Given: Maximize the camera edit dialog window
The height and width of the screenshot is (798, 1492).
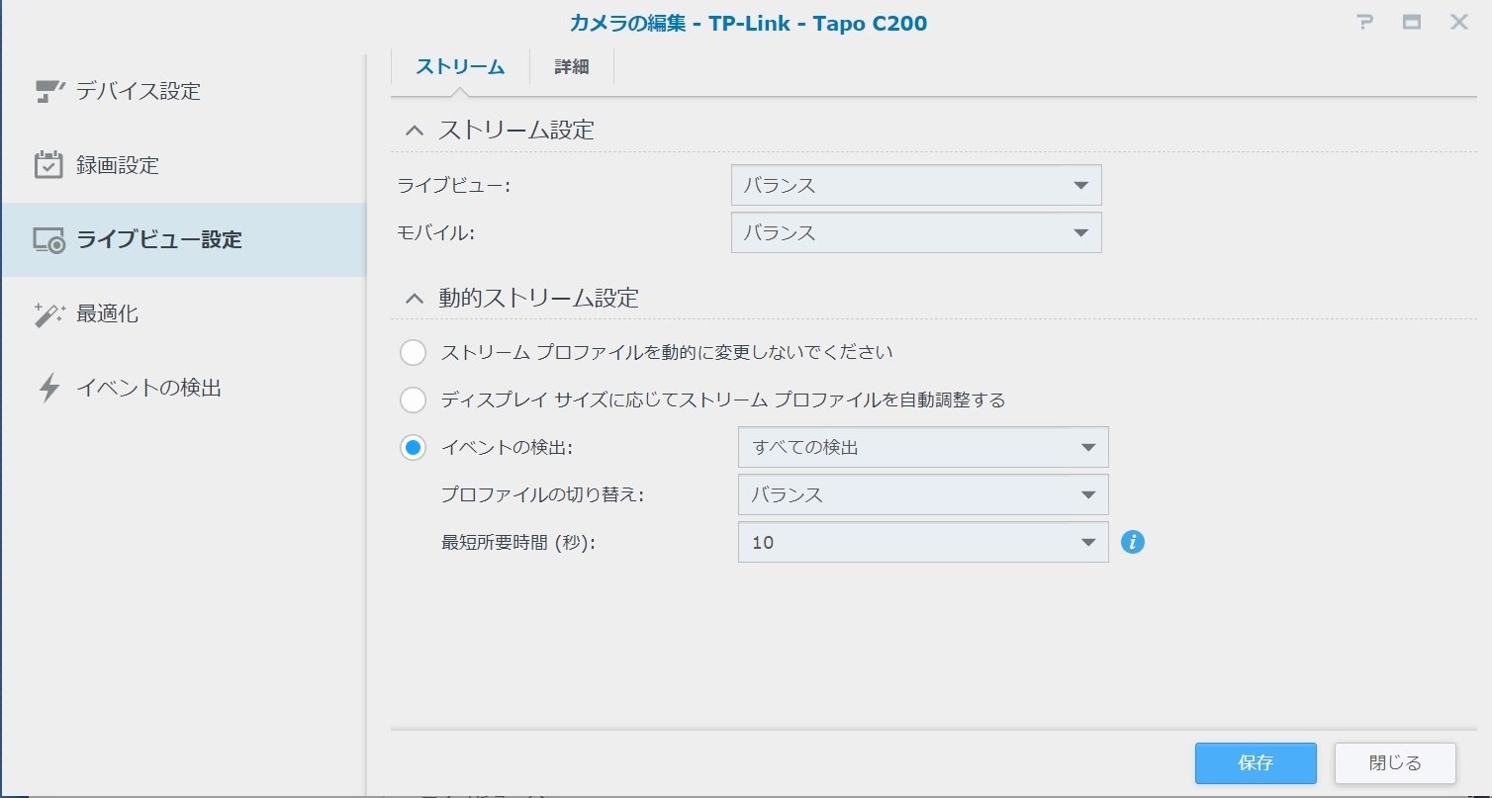Looking at the screenshot, I should [x=1412, y=23].
